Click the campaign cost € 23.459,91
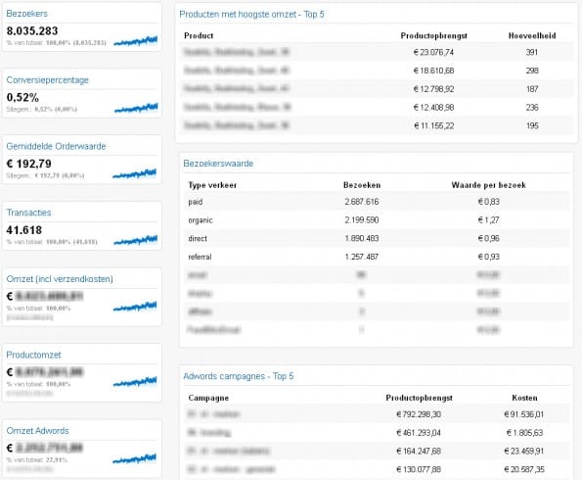 [x=524, y=451]
